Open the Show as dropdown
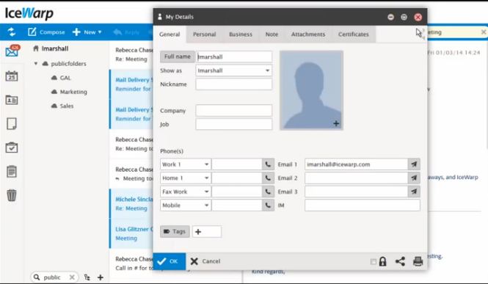 [x=234, y=70]
